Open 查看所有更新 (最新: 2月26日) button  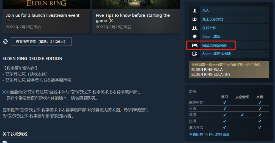click(x=42, y=41)
